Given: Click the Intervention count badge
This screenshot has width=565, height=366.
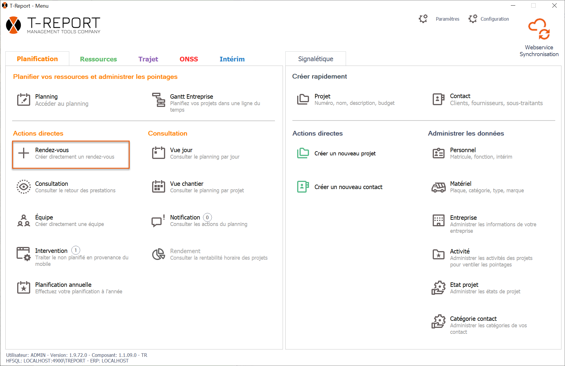Looking at the screenshot, I should tap(76, 250).
